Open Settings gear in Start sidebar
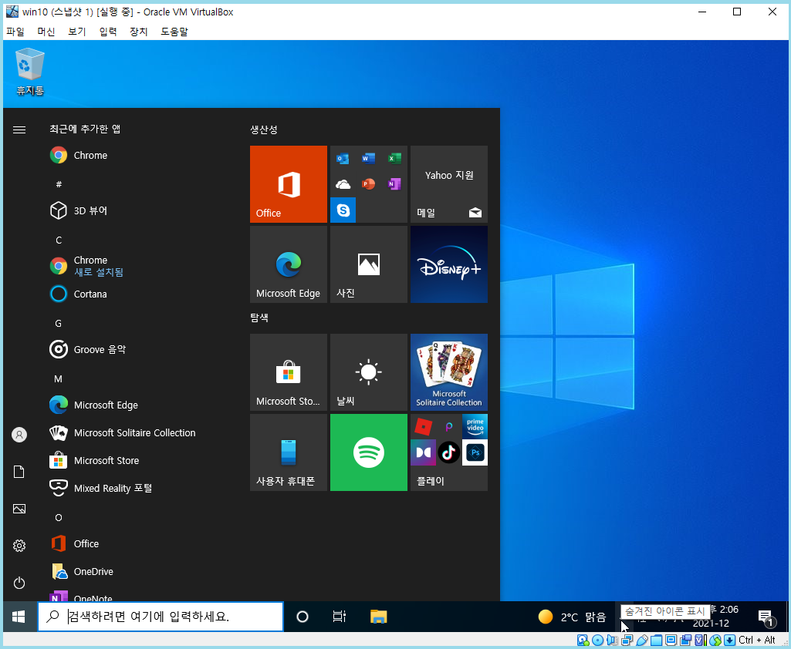 (x=19, y=546)
